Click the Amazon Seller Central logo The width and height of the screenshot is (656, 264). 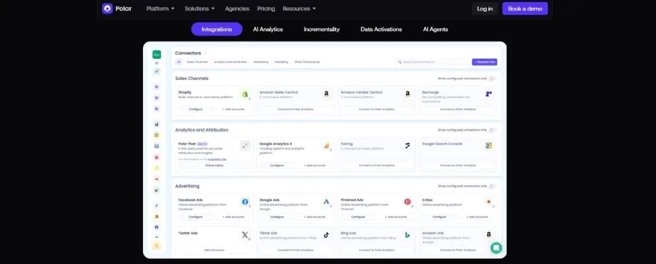(327, 94)
